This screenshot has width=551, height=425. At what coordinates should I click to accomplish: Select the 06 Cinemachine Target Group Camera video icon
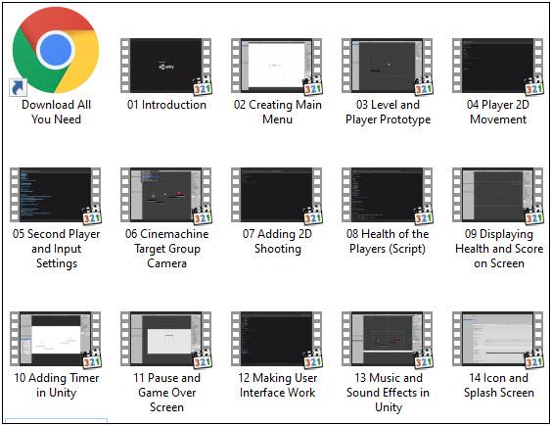pyautogui.click(x=166, y=196)
